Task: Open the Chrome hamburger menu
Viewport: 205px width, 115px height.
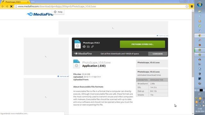Action: pyautogui.click(x=192, y=6)
